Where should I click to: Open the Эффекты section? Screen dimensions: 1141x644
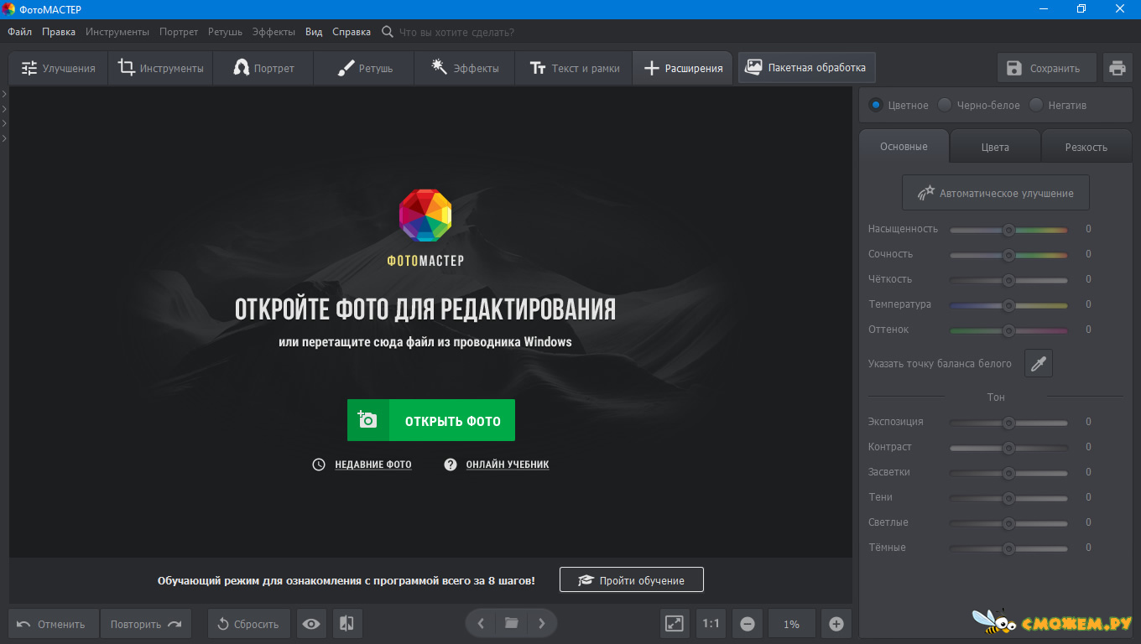click(464, 68)
